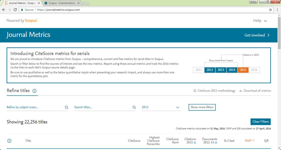
Task: Click the Peter profile button in title bar
Action: [x=253, y=2]
